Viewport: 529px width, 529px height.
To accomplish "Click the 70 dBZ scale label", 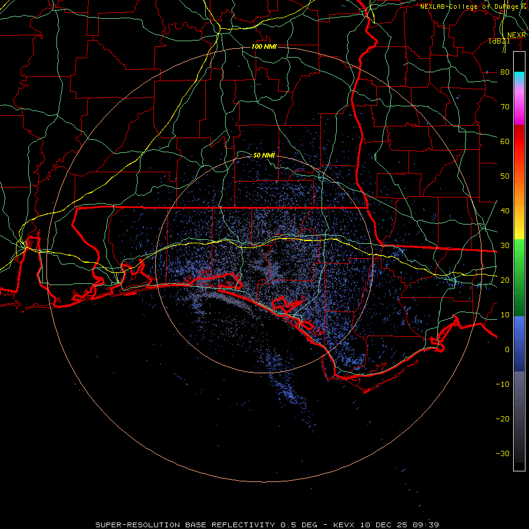I will [505, 106].
